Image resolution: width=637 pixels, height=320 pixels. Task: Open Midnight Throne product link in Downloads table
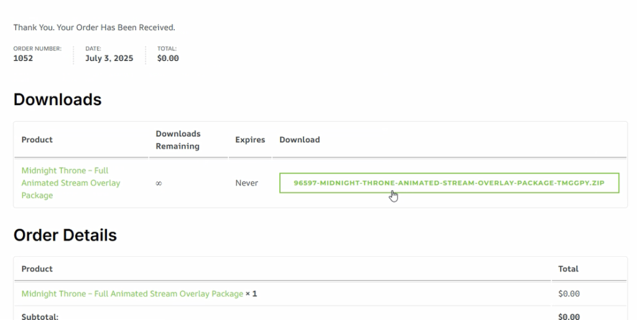tap(71, 183)
